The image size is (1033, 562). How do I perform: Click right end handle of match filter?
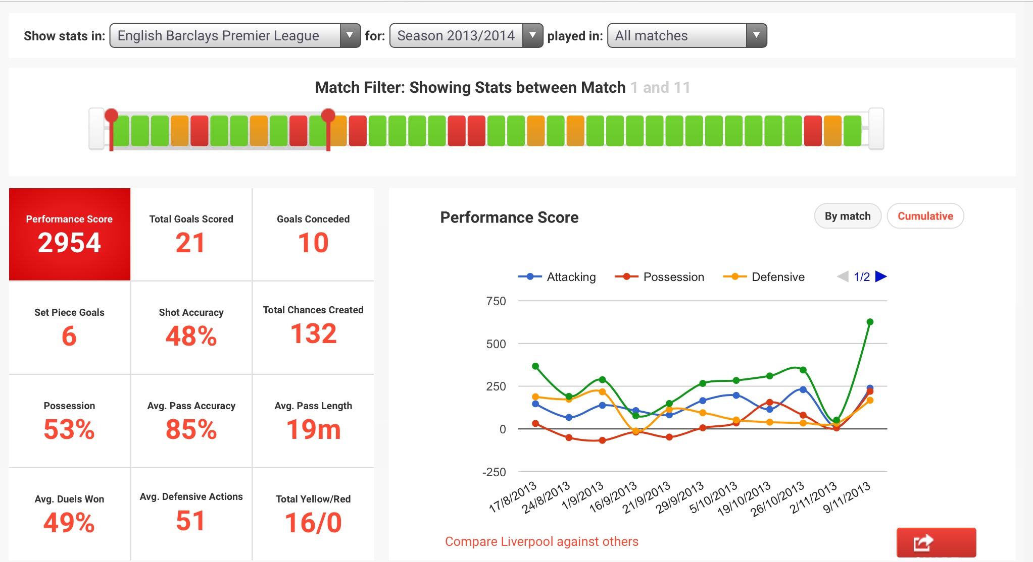(x=876, y=129)
